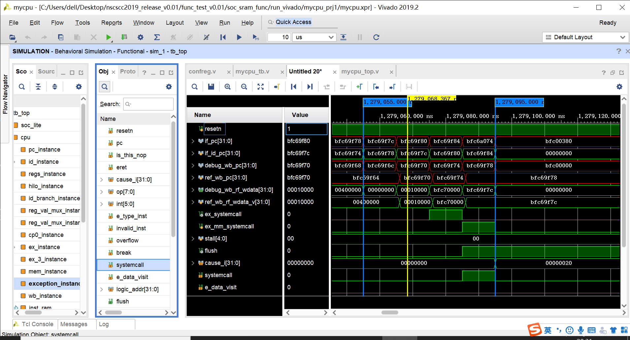
Task: Click Previous Marker icon
Action: (376, 87)
